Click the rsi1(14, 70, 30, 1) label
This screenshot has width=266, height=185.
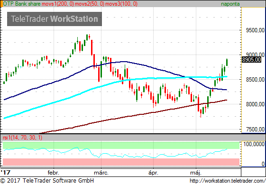pyautogui.click(x=23, y=137)
